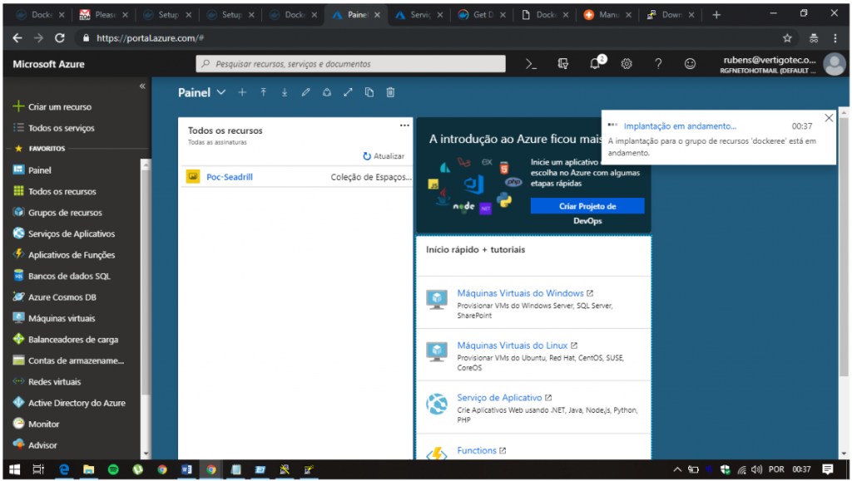Open Cloud Shell from the top bar
The width and height of the screenshot is (852, 481).
point(531,64)
